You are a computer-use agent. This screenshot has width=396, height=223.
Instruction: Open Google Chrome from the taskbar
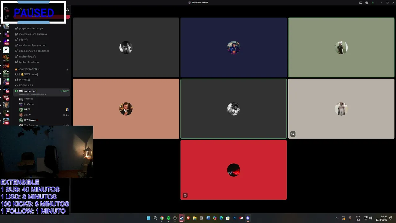pyautogui.click(x=162, y=218)
